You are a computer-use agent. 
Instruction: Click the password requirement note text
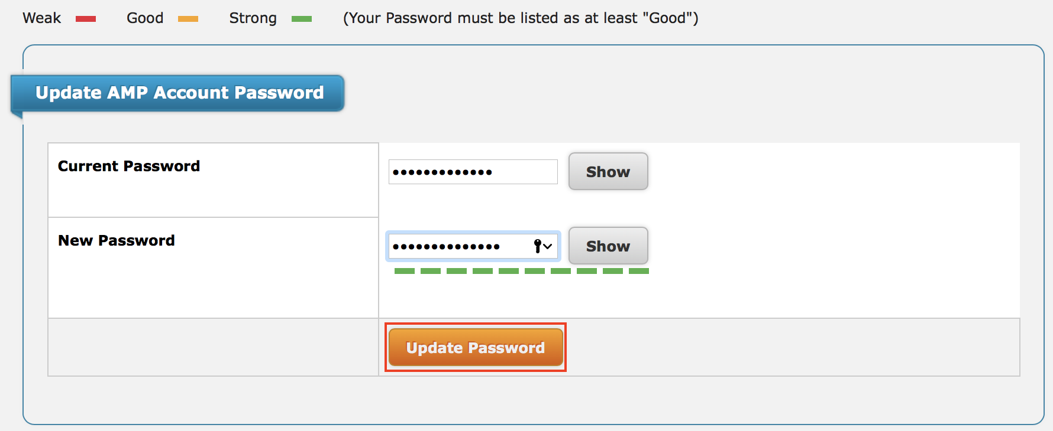[x=521, y=18]
